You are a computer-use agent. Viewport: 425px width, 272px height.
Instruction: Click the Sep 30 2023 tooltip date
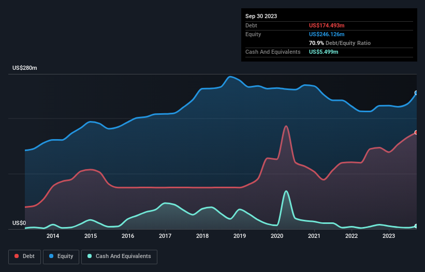(261, 16)
